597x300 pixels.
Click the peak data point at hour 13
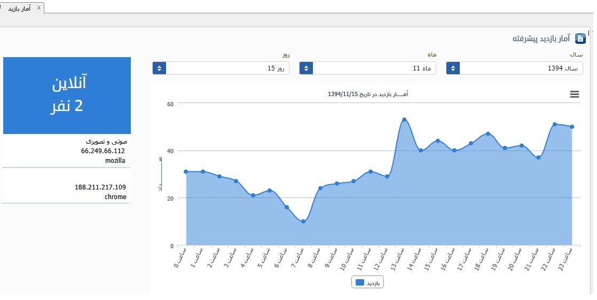tap(404, 120)
